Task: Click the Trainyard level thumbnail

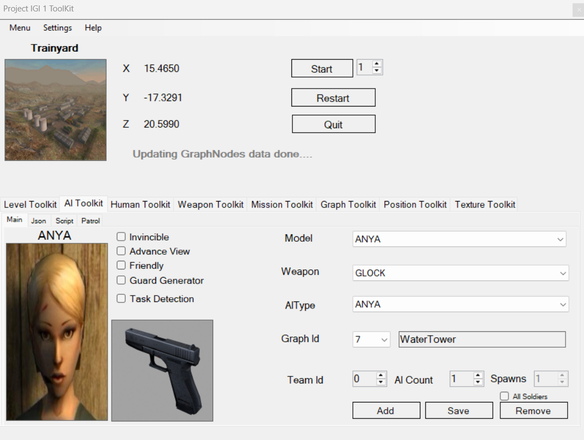Action: click(55, 110)
